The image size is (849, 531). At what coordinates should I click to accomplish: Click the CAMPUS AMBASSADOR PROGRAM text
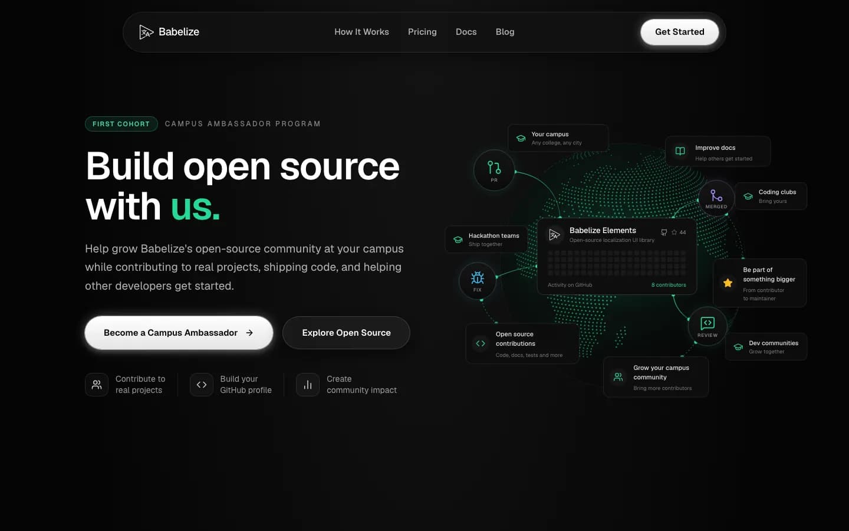coord(243,124)
